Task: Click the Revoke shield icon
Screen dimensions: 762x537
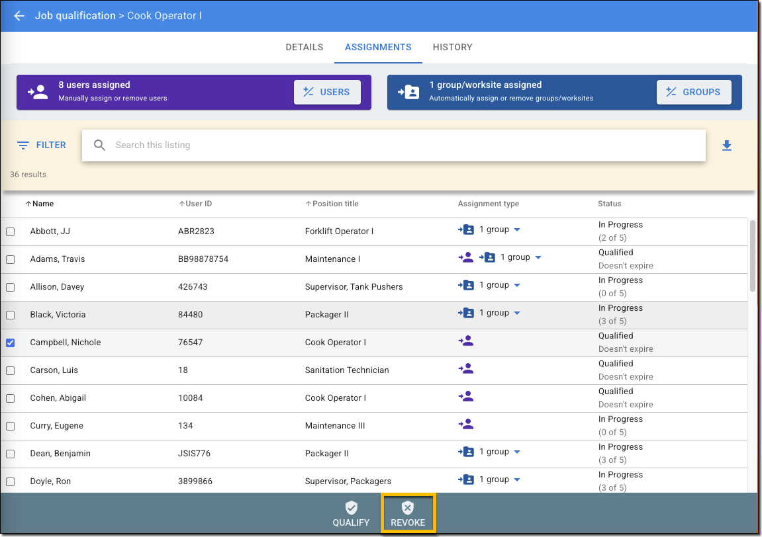Action: click(408, 508)
